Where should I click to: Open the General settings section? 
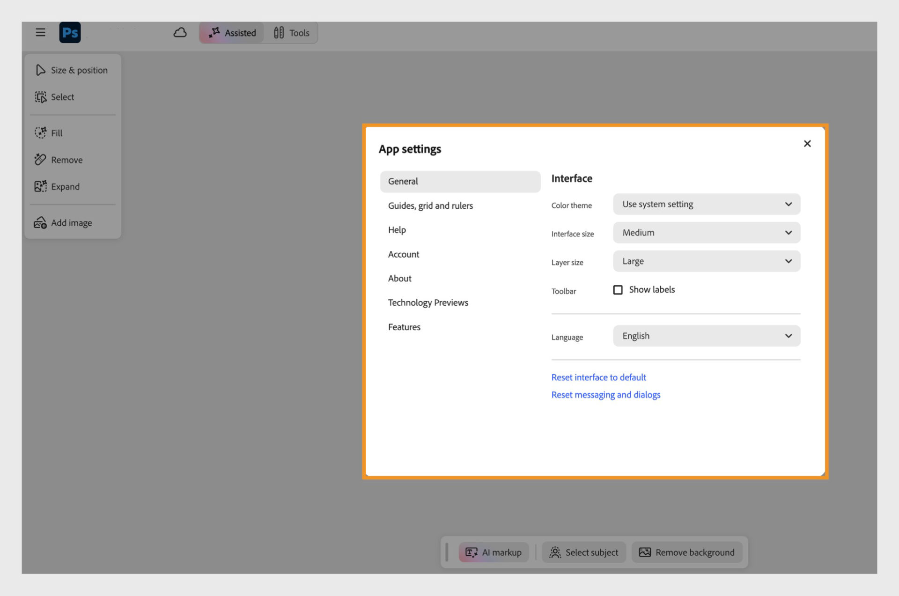[460, 181]
